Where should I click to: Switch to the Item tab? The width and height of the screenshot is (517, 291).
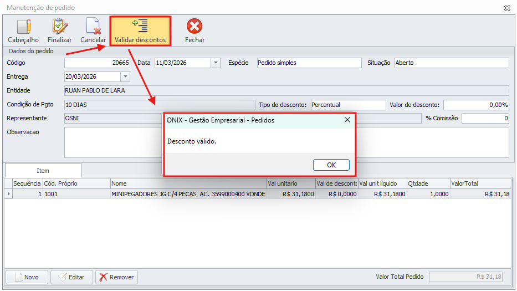43,171
